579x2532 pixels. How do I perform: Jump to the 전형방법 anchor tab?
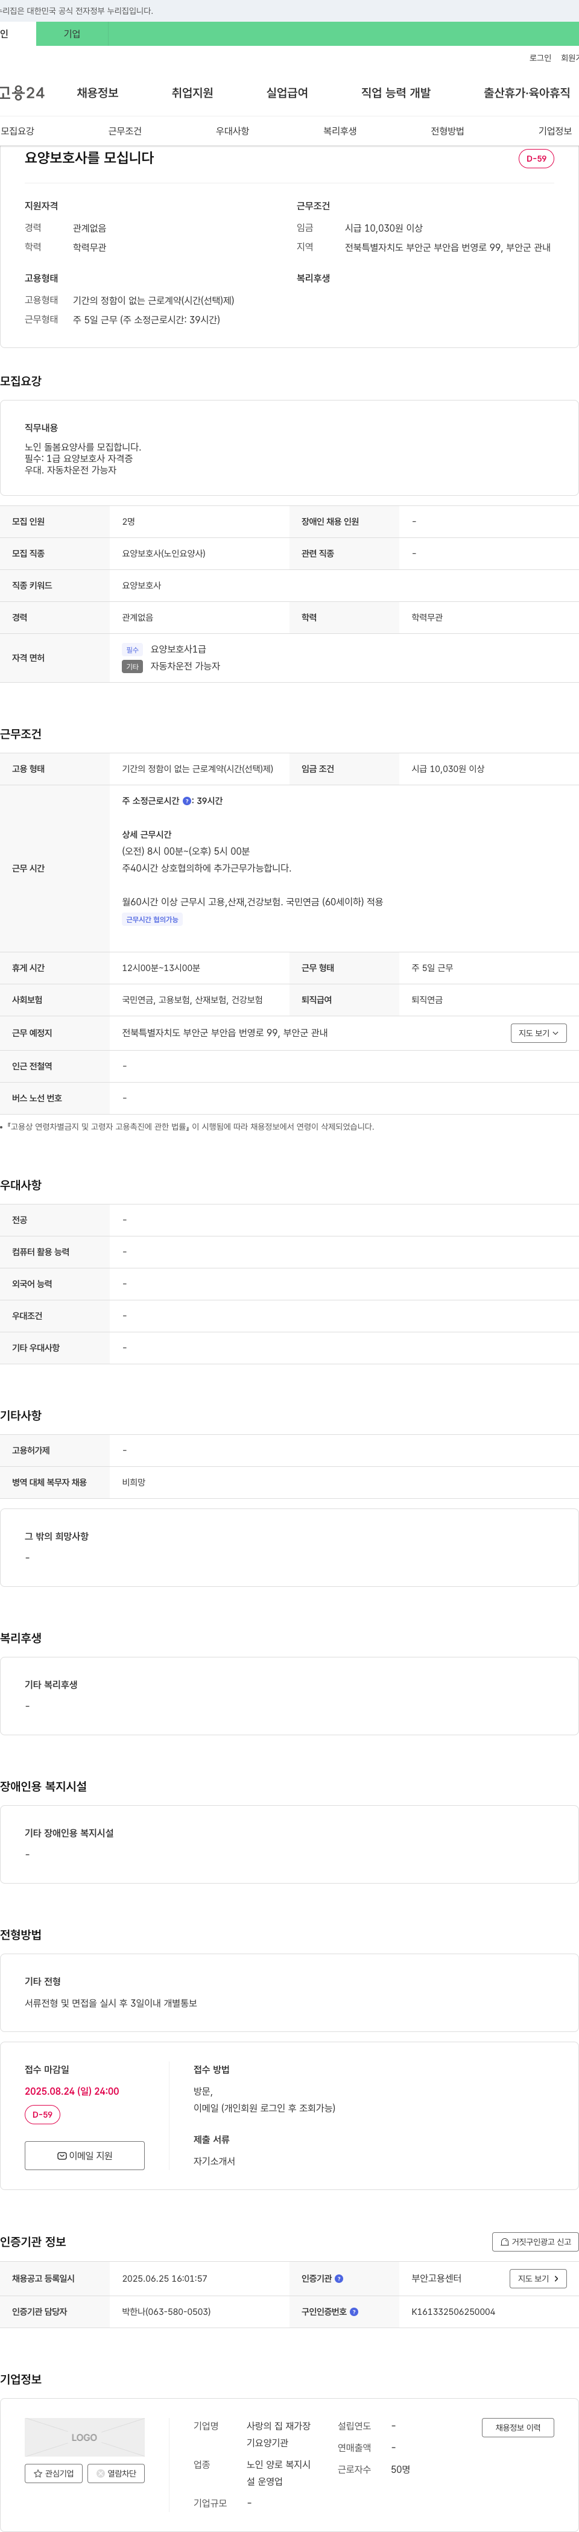448,131
